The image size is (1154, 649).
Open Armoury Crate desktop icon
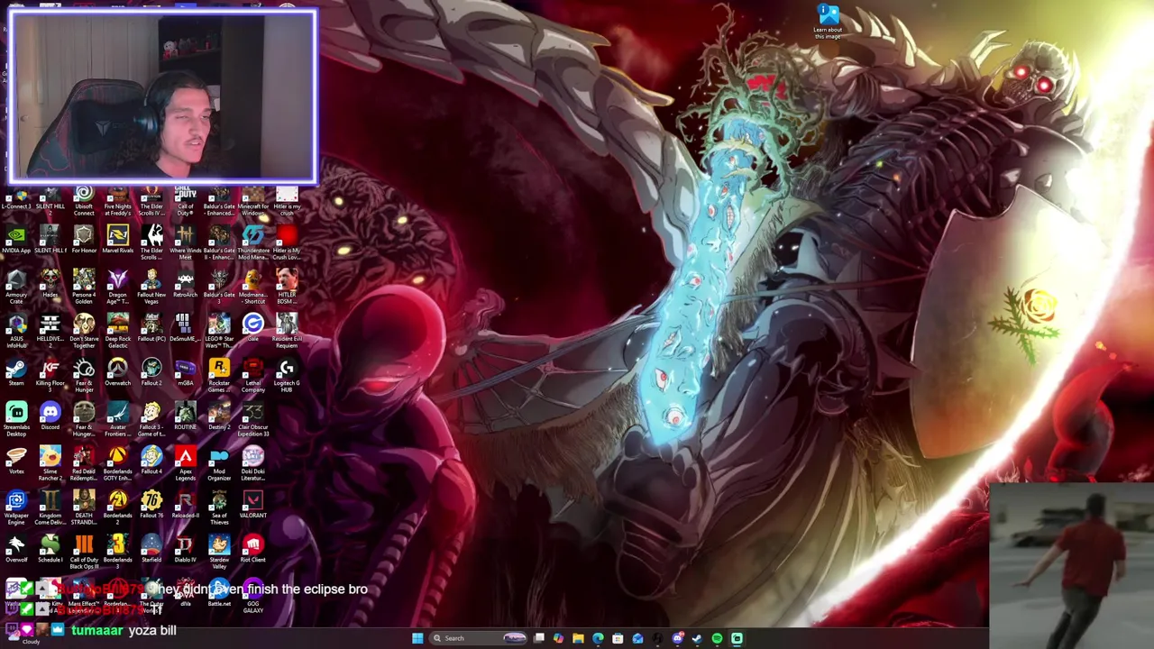click(x=16, y=286)
